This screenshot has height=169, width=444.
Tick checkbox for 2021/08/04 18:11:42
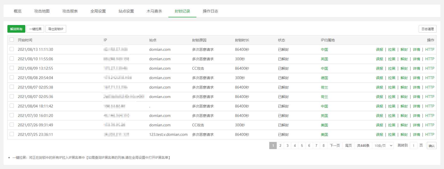pyautogui.click(x=12, y=106)
